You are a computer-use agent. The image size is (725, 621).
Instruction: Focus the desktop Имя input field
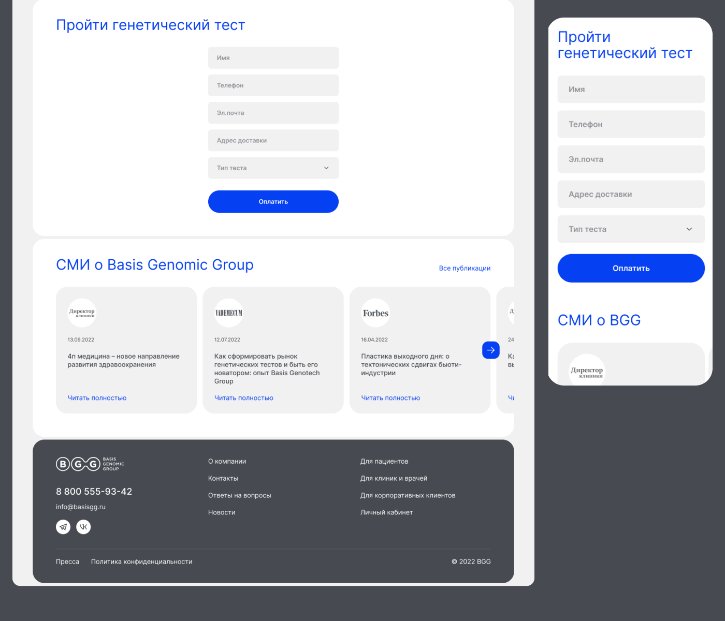[273, 58]
